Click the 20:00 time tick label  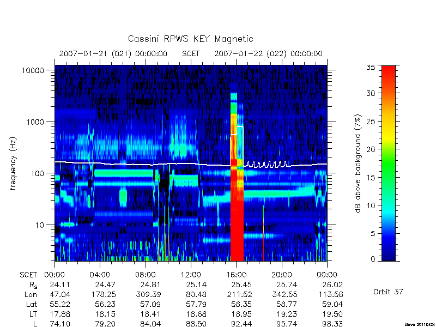(281, 275)
